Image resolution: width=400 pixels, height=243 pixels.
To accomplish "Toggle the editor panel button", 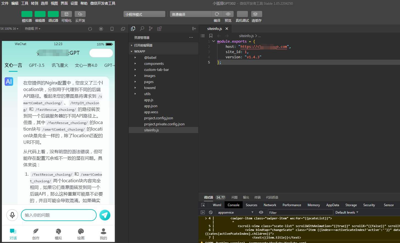I will click(x=40, y=14).
